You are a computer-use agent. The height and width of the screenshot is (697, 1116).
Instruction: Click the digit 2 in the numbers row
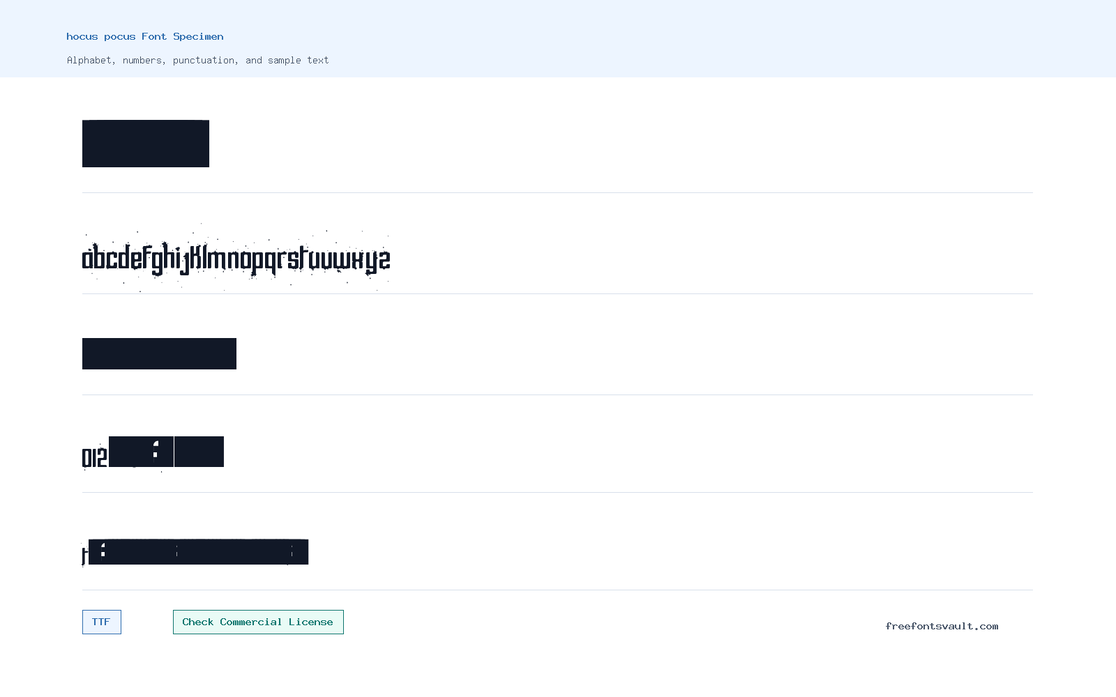pyautogui.click(x=102, y=458)
